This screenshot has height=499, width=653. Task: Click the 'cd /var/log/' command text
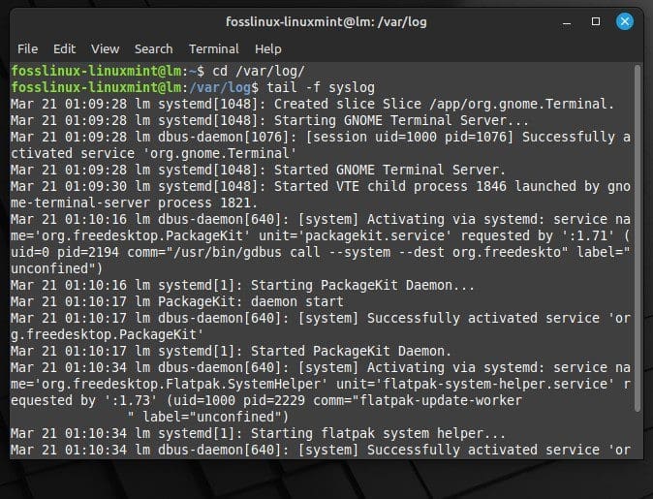point(259,71)
